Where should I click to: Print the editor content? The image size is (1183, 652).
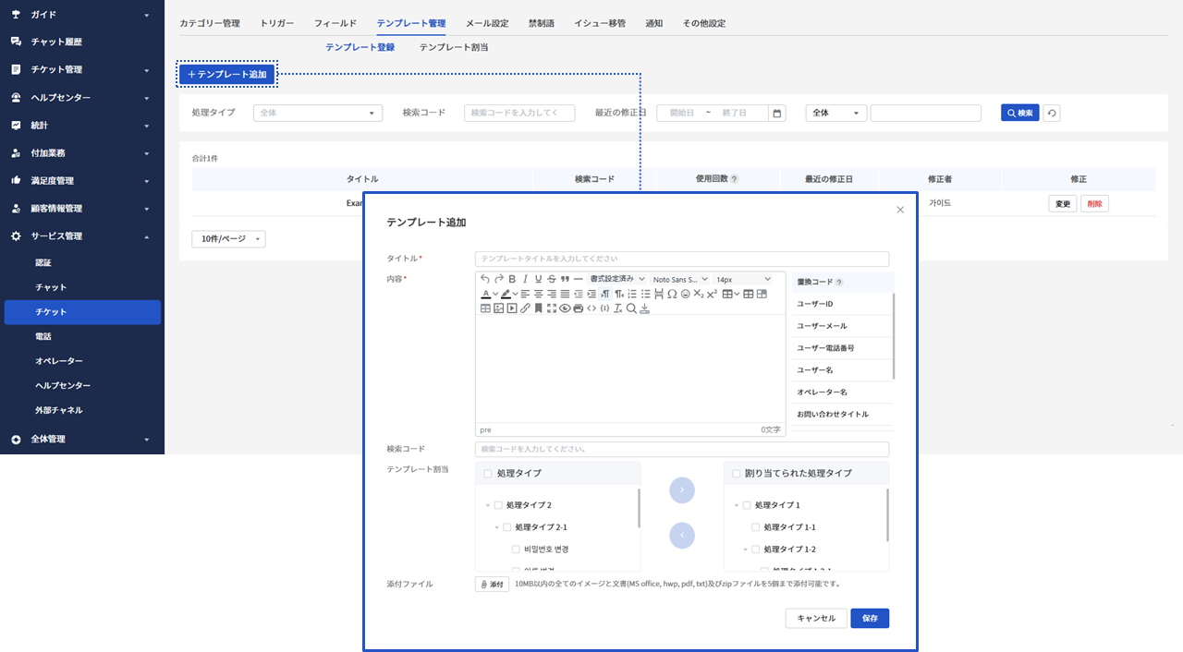point(579,308)
